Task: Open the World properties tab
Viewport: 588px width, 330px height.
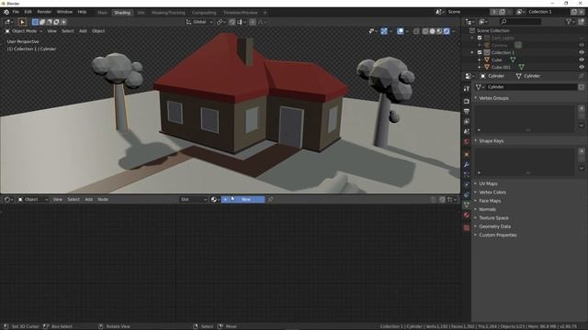Action: click(467, 142)
